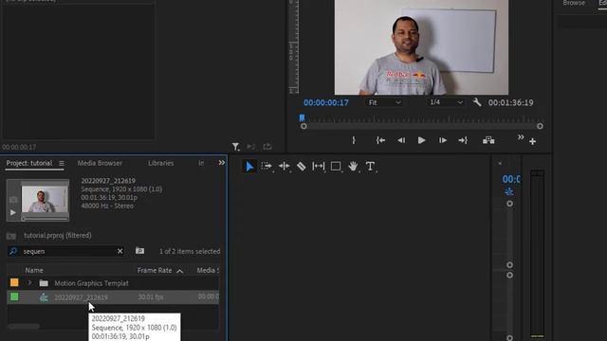Select the Razor tool
Viewport: 607px width, 341px height.
pos(302,167)
